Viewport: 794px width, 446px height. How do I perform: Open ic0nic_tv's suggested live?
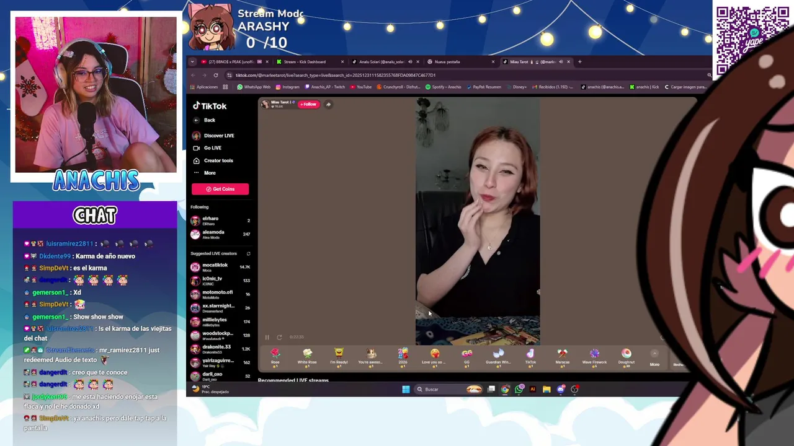coord(221,281)
